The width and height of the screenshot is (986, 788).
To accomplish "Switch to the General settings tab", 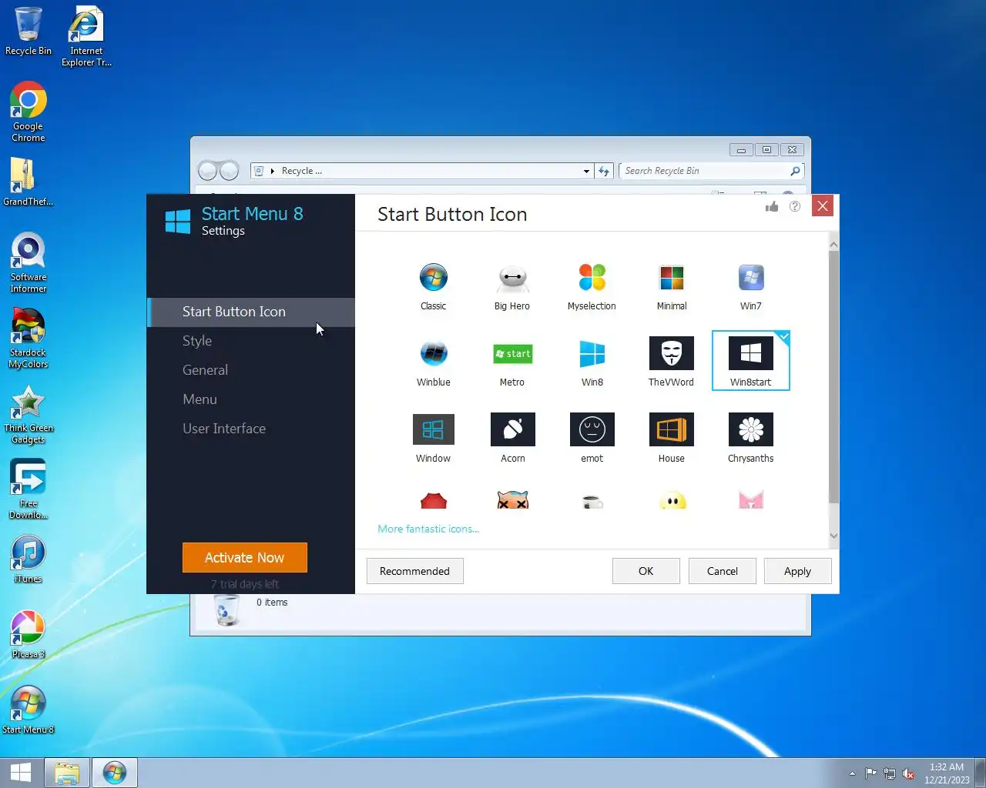I will point(251,370).
